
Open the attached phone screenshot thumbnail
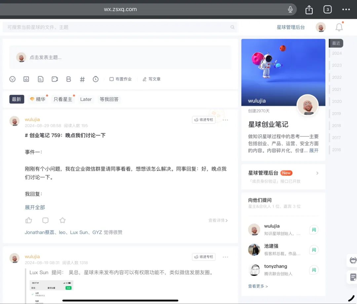pyautogui.click(x=52, y=292)
